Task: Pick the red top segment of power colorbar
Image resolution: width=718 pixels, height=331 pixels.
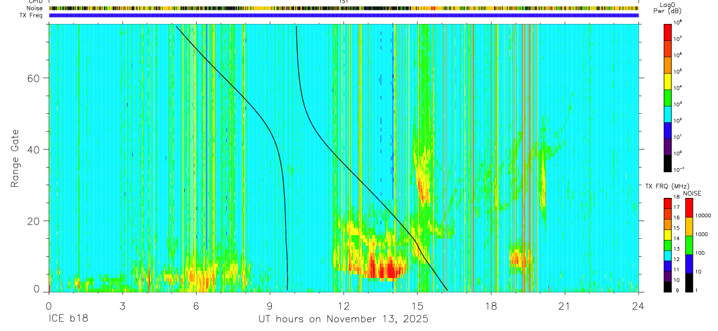Action: coord(668,32)
